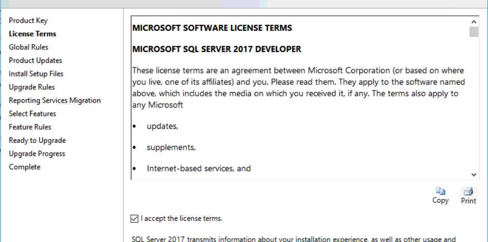The image size is (488, 242).
Task: Open Upgrade Rules step
Action: (x=32, y=87)
